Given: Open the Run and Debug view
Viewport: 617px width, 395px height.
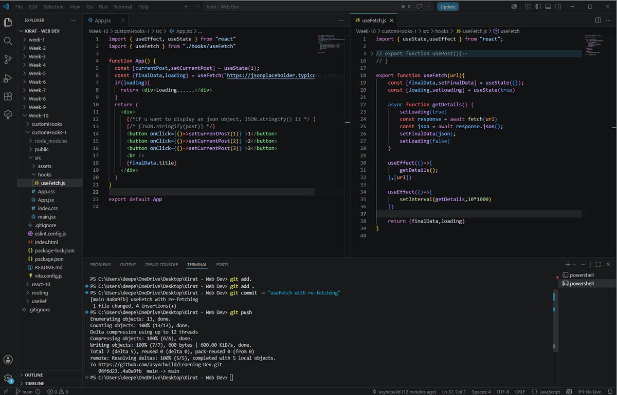Looking at the screenshot, I should (8, 78).
